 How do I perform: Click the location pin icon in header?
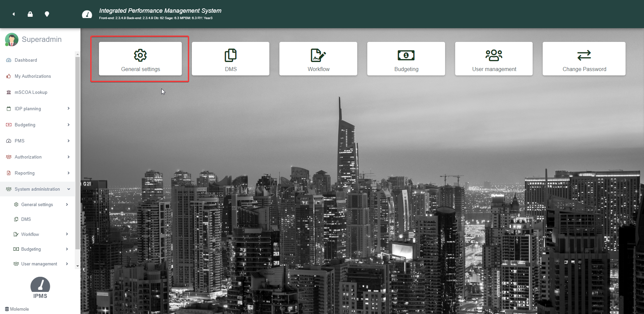click(47, 14)
